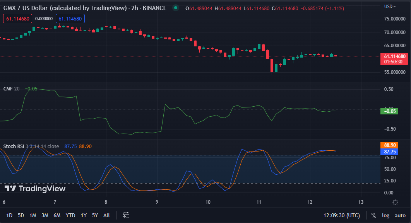Image resolution: width=411 pixels, height=223 pixels.
Task: Toggle percent scale mode
Action: coord(374,215)
